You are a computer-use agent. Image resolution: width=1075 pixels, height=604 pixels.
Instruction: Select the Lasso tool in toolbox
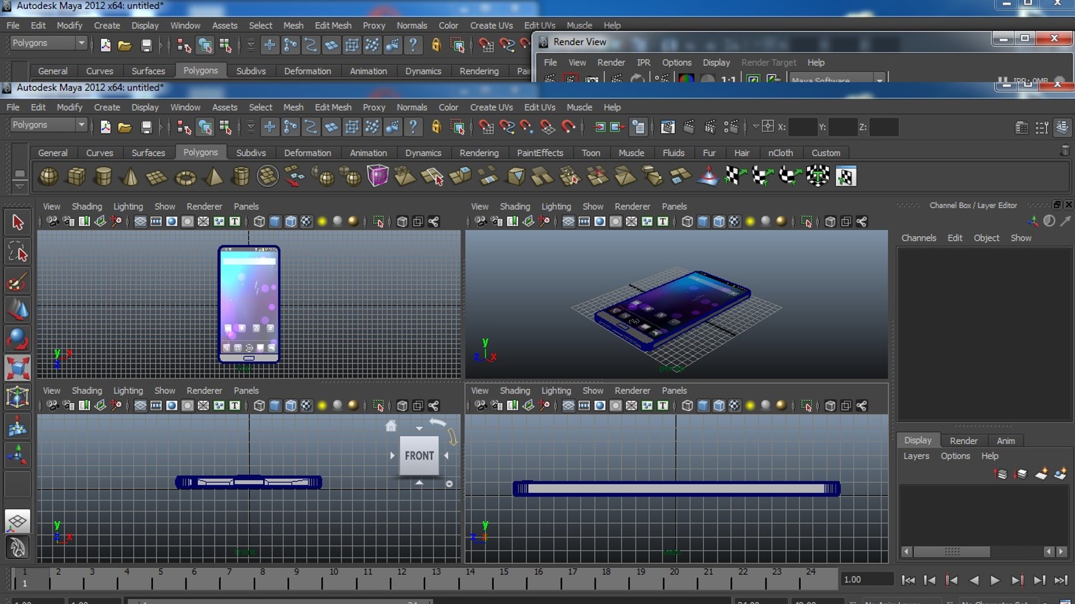17,253
